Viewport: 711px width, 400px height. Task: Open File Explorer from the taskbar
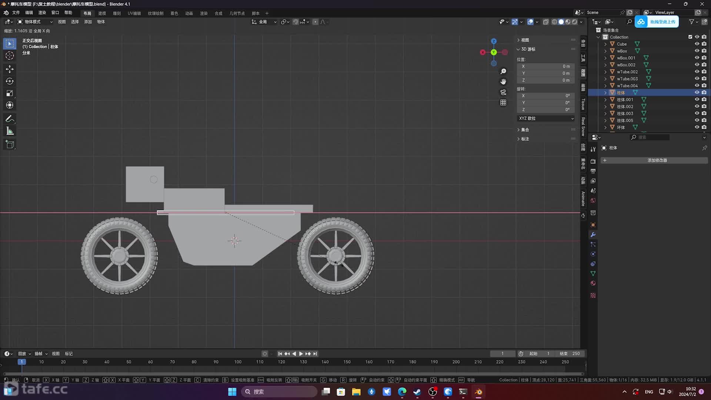coord(356,392)
